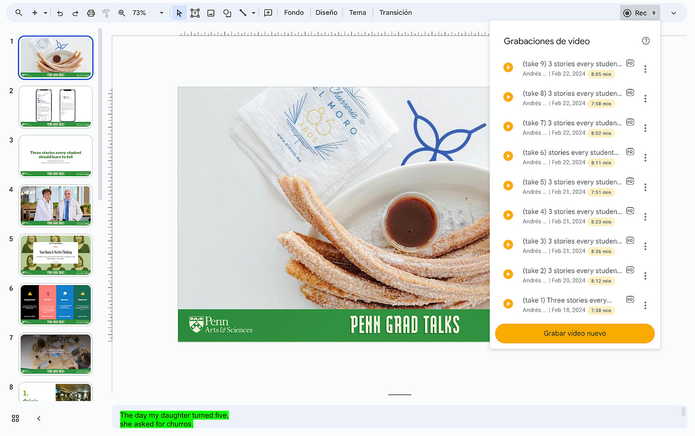The image size is (695, 436).
Task: Click the take 9 HD badge
Action: [630, 63]
